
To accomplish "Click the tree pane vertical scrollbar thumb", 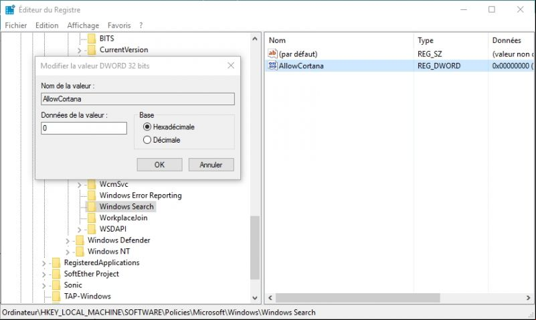I will [x=255, y=248].
